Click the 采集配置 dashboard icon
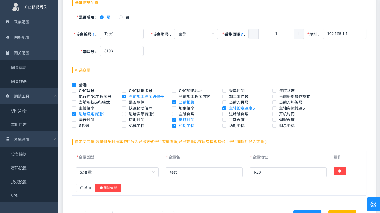This screenshot has width=380, height=213. [x=8, y=22]
